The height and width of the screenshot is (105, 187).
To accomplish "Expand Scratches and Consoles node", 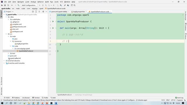I will (x=4, y=63).
